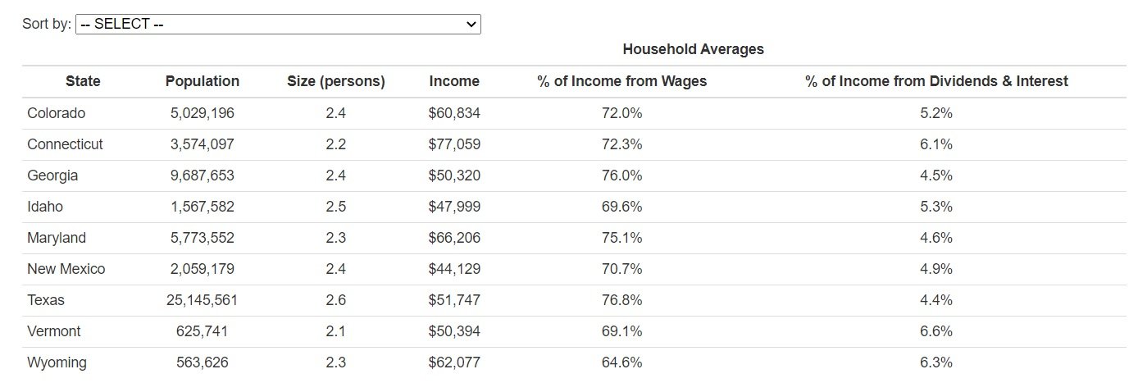
Task: Click Texas population value 25,145,561
Action: click(203, 300)
